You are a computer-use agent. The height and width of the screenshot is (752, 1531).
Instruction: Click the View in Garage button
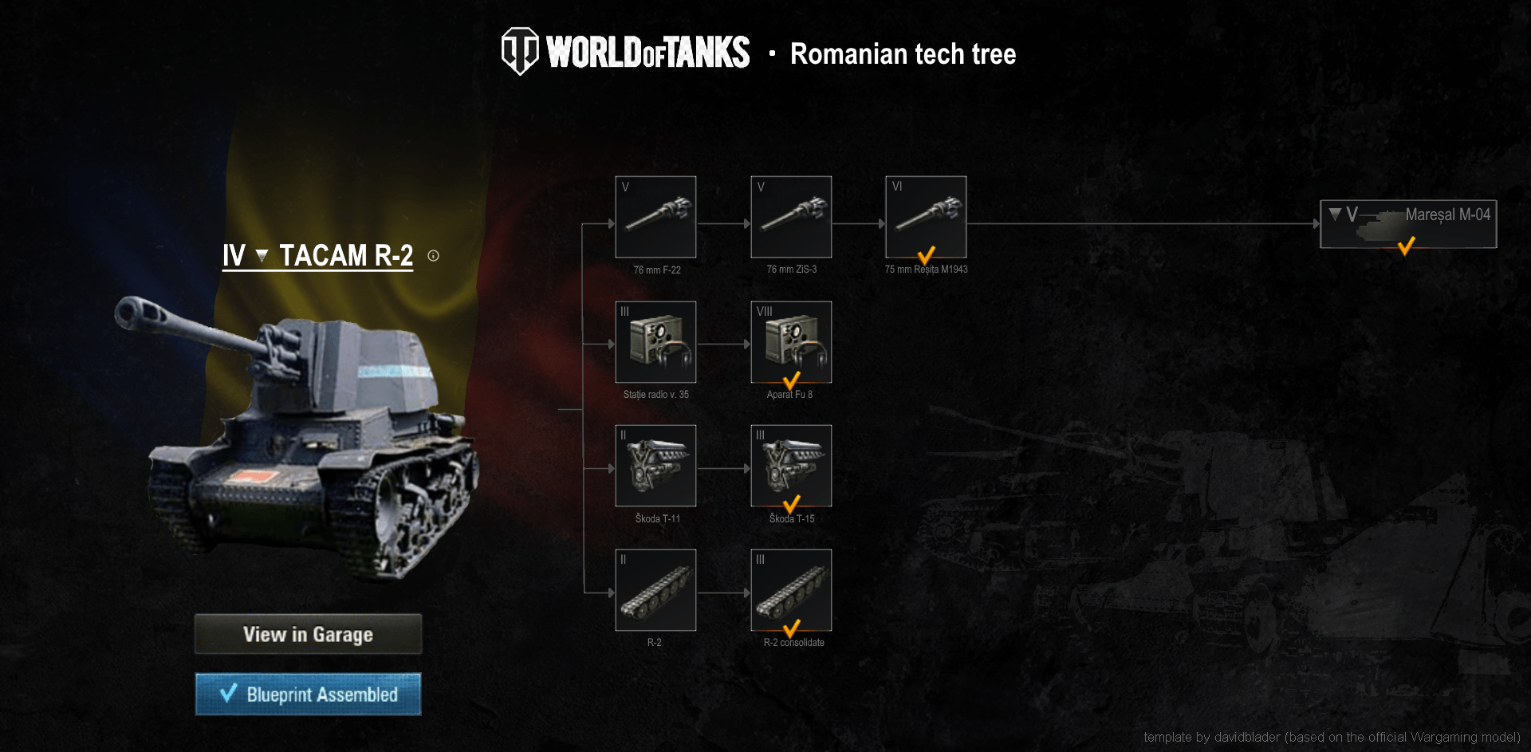(308, 634)
